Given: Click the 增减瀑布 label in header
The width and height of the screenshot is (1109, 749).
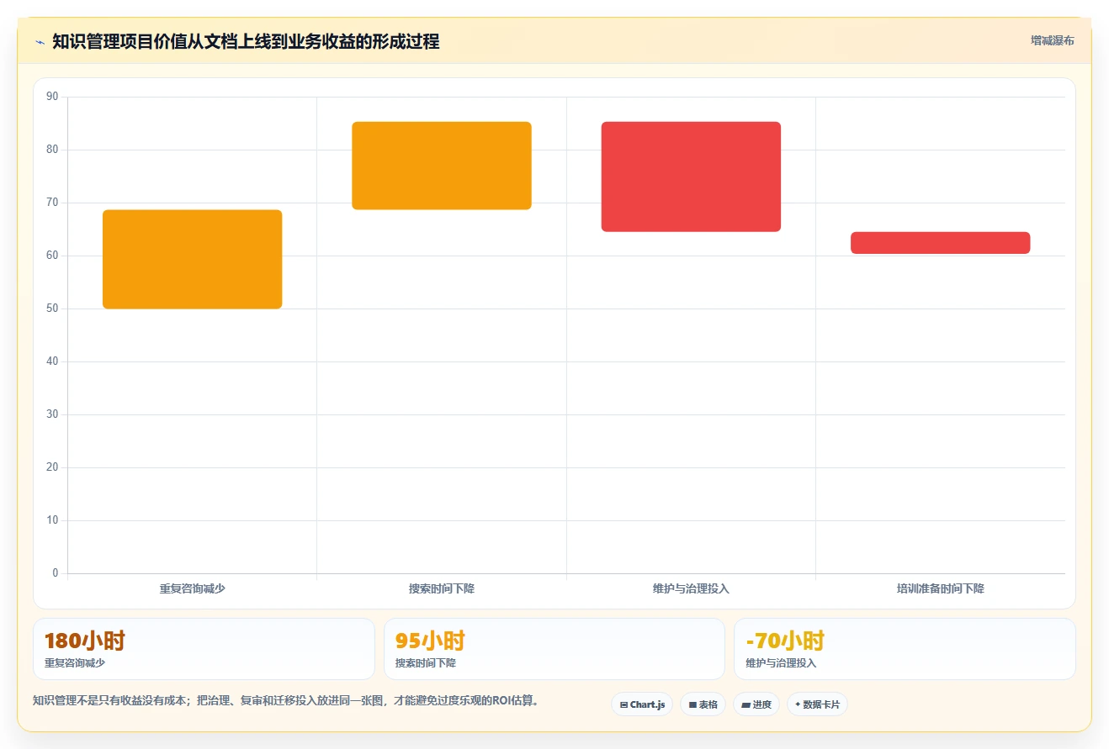Looking at the screenshot, I should [1052, 40].
